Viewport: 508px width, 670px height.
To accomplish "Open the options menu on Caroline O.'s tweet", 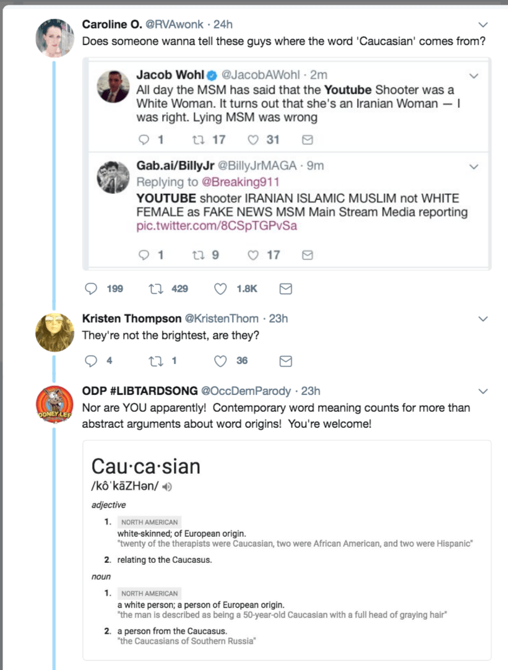I will [482, 24].
